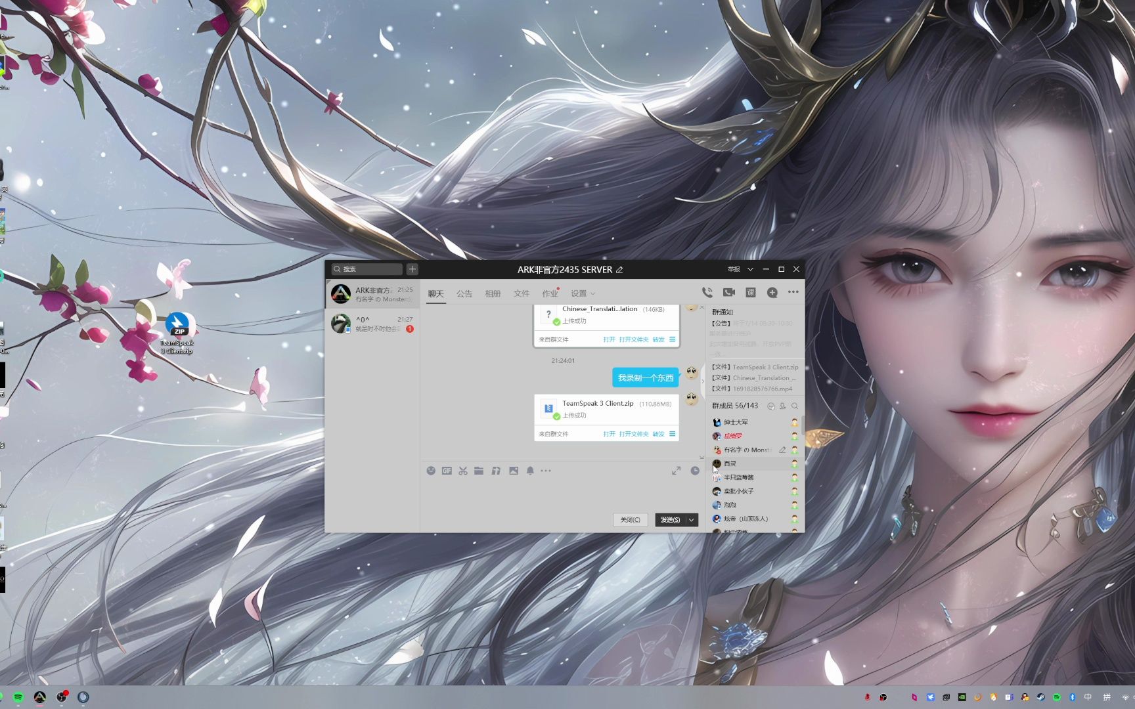The height and width of the screenshot is (709, 1135).
Task: Open Spotify from the taskbar
Action: 18,697
